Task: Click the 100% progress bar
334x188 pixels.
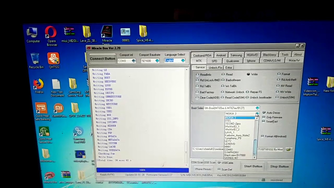Action: click(x=142, y=170)
